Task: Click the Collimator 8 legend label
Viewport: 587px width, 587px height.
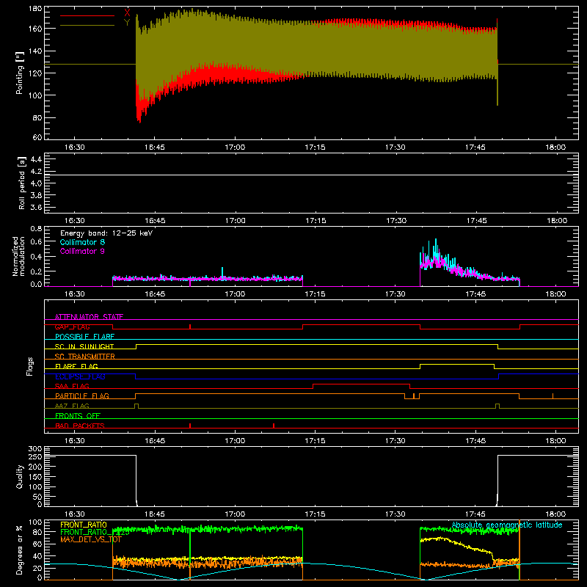Action: [x=82, y=242]
